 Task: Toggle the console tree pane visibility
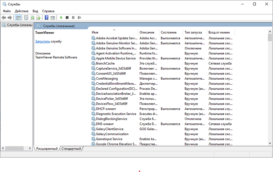[x=18, y=17]
